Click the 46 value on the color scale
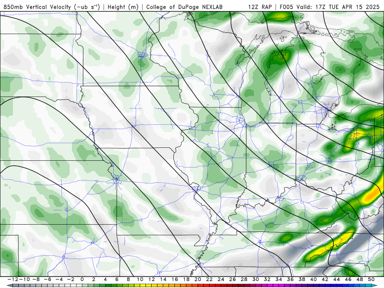 [348, 279]
